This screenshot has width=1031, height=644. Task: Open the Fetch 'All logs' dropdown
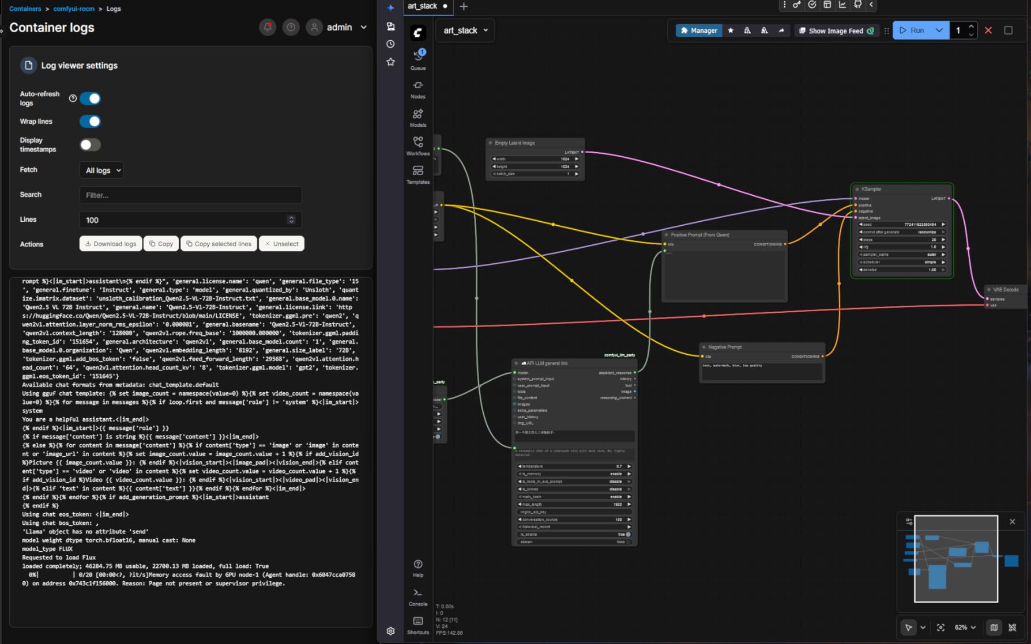101,170
